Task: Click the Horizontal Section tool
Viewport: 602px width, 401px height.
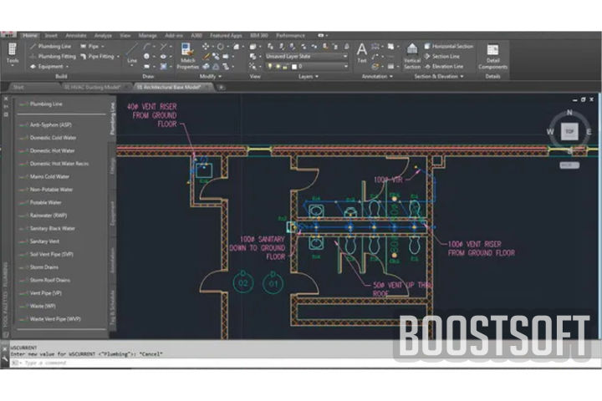Action: pyautogui.click(x=452, y=46)
